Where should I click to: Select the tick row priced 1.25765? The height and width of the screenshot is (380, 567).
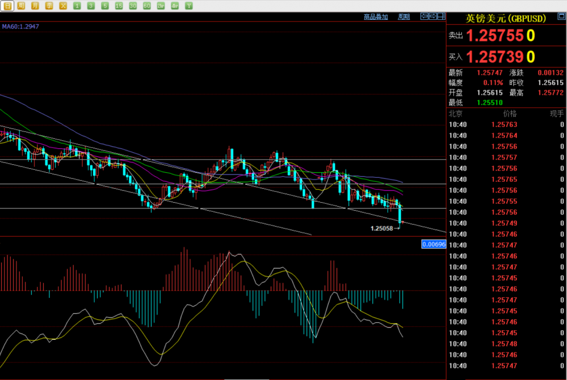(506, 180)
